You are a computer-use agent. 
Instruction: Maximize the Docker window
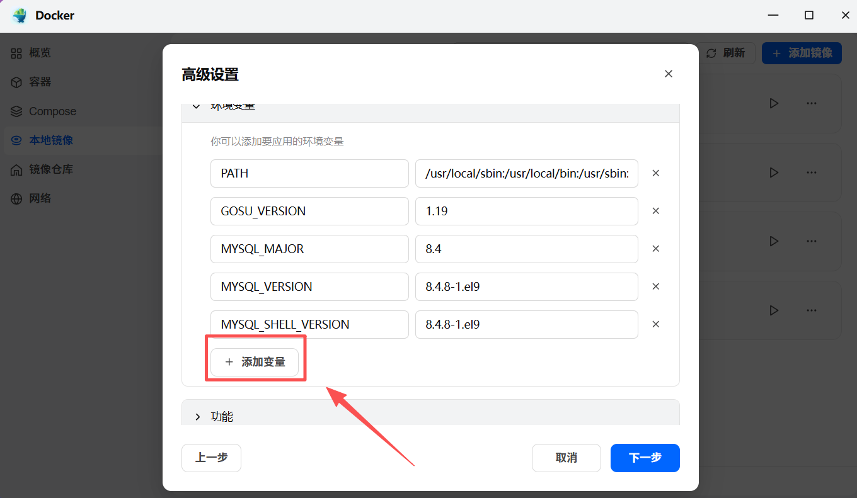point(809,16)
